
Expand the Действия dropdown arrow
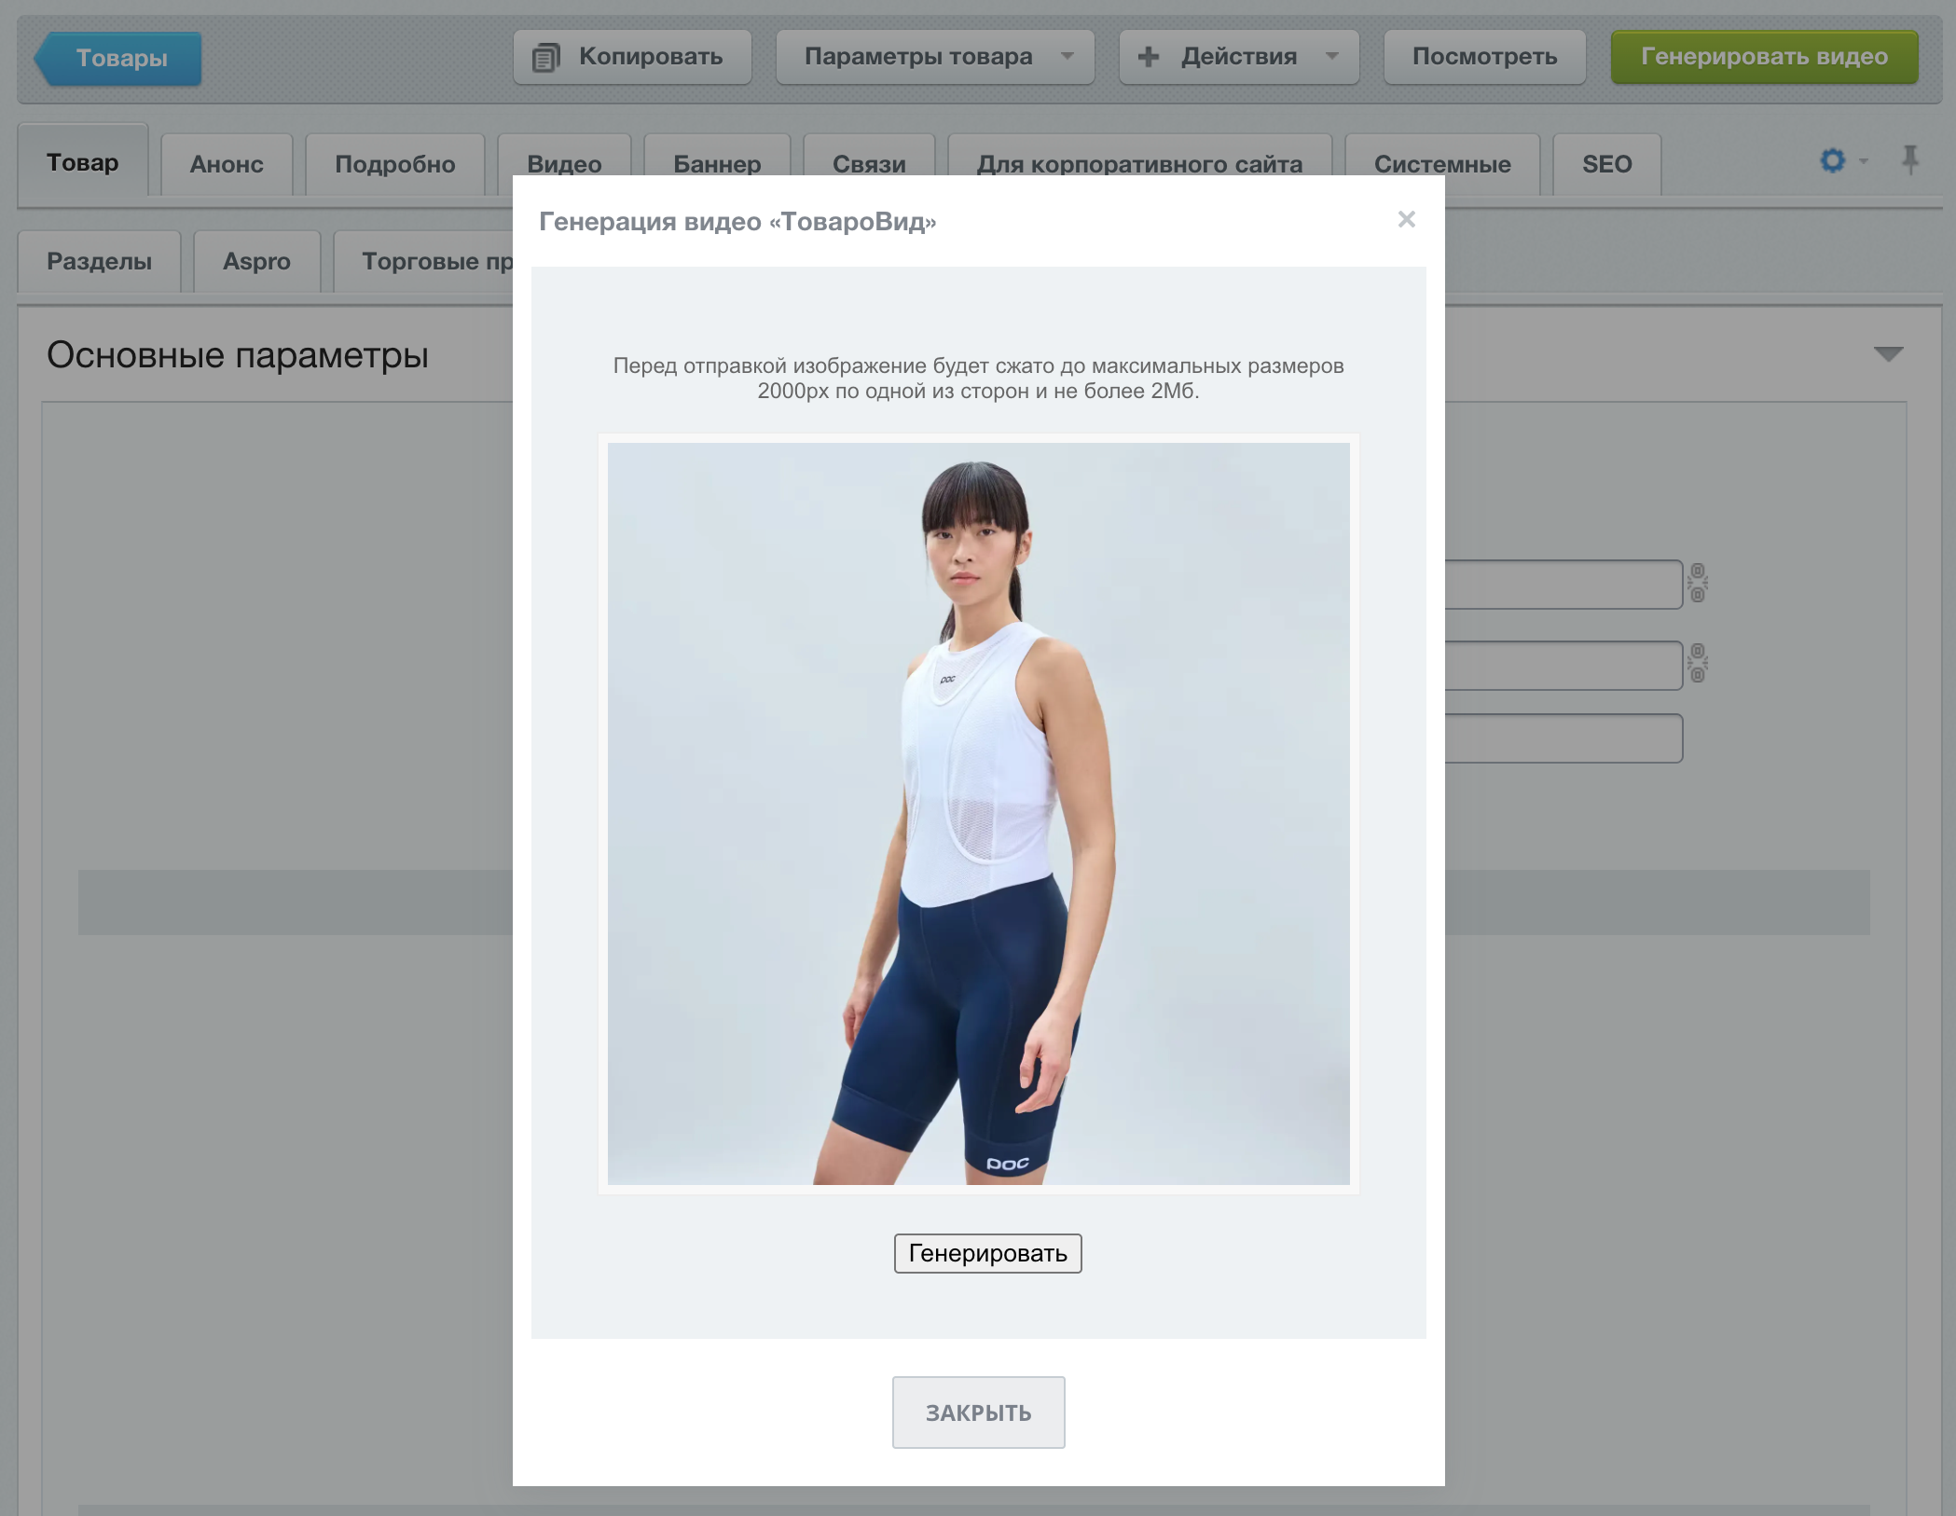coord(1332,57)
